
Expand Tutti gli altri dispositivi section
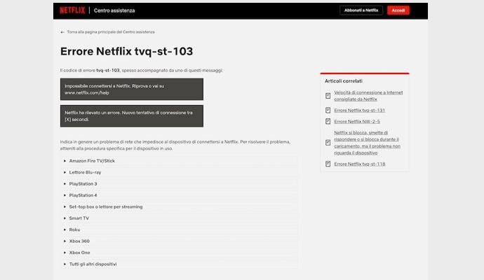179,264
